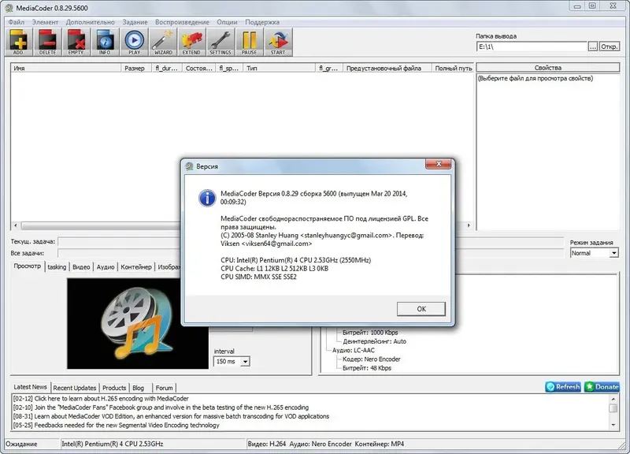Viewport: 630px width, 454px height.
Task: Click the Refresh news button
Action: [x=563, y=387]
